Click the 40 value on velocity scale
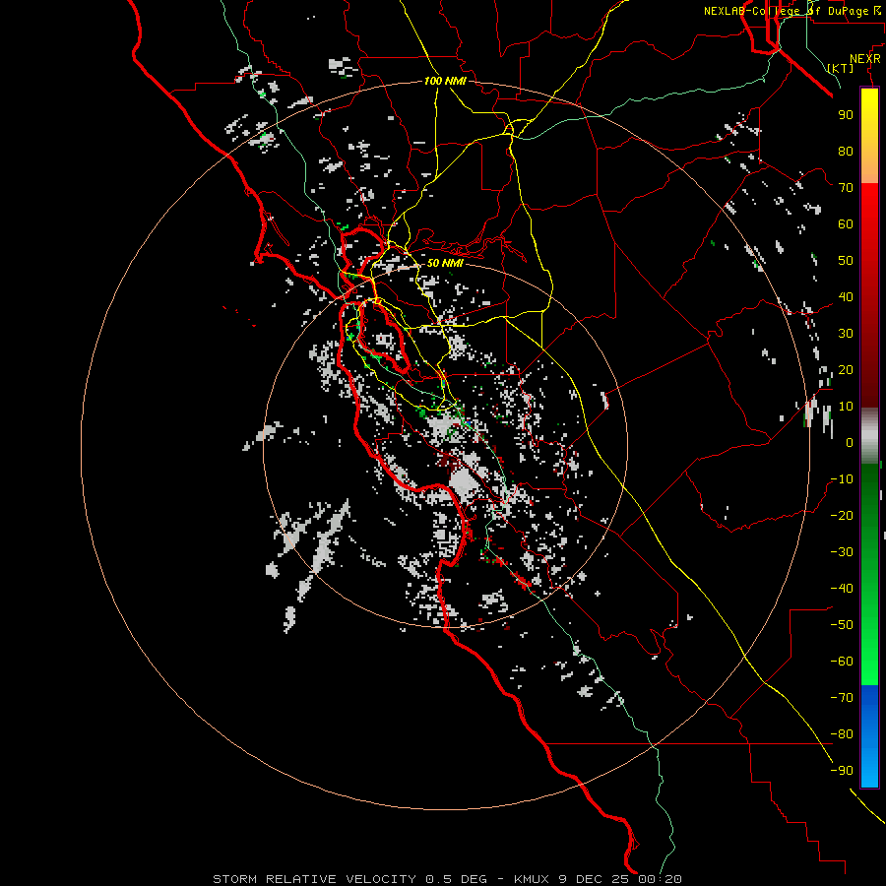The width and height of the screenshot is (886, 886). (x=846, y=296)
